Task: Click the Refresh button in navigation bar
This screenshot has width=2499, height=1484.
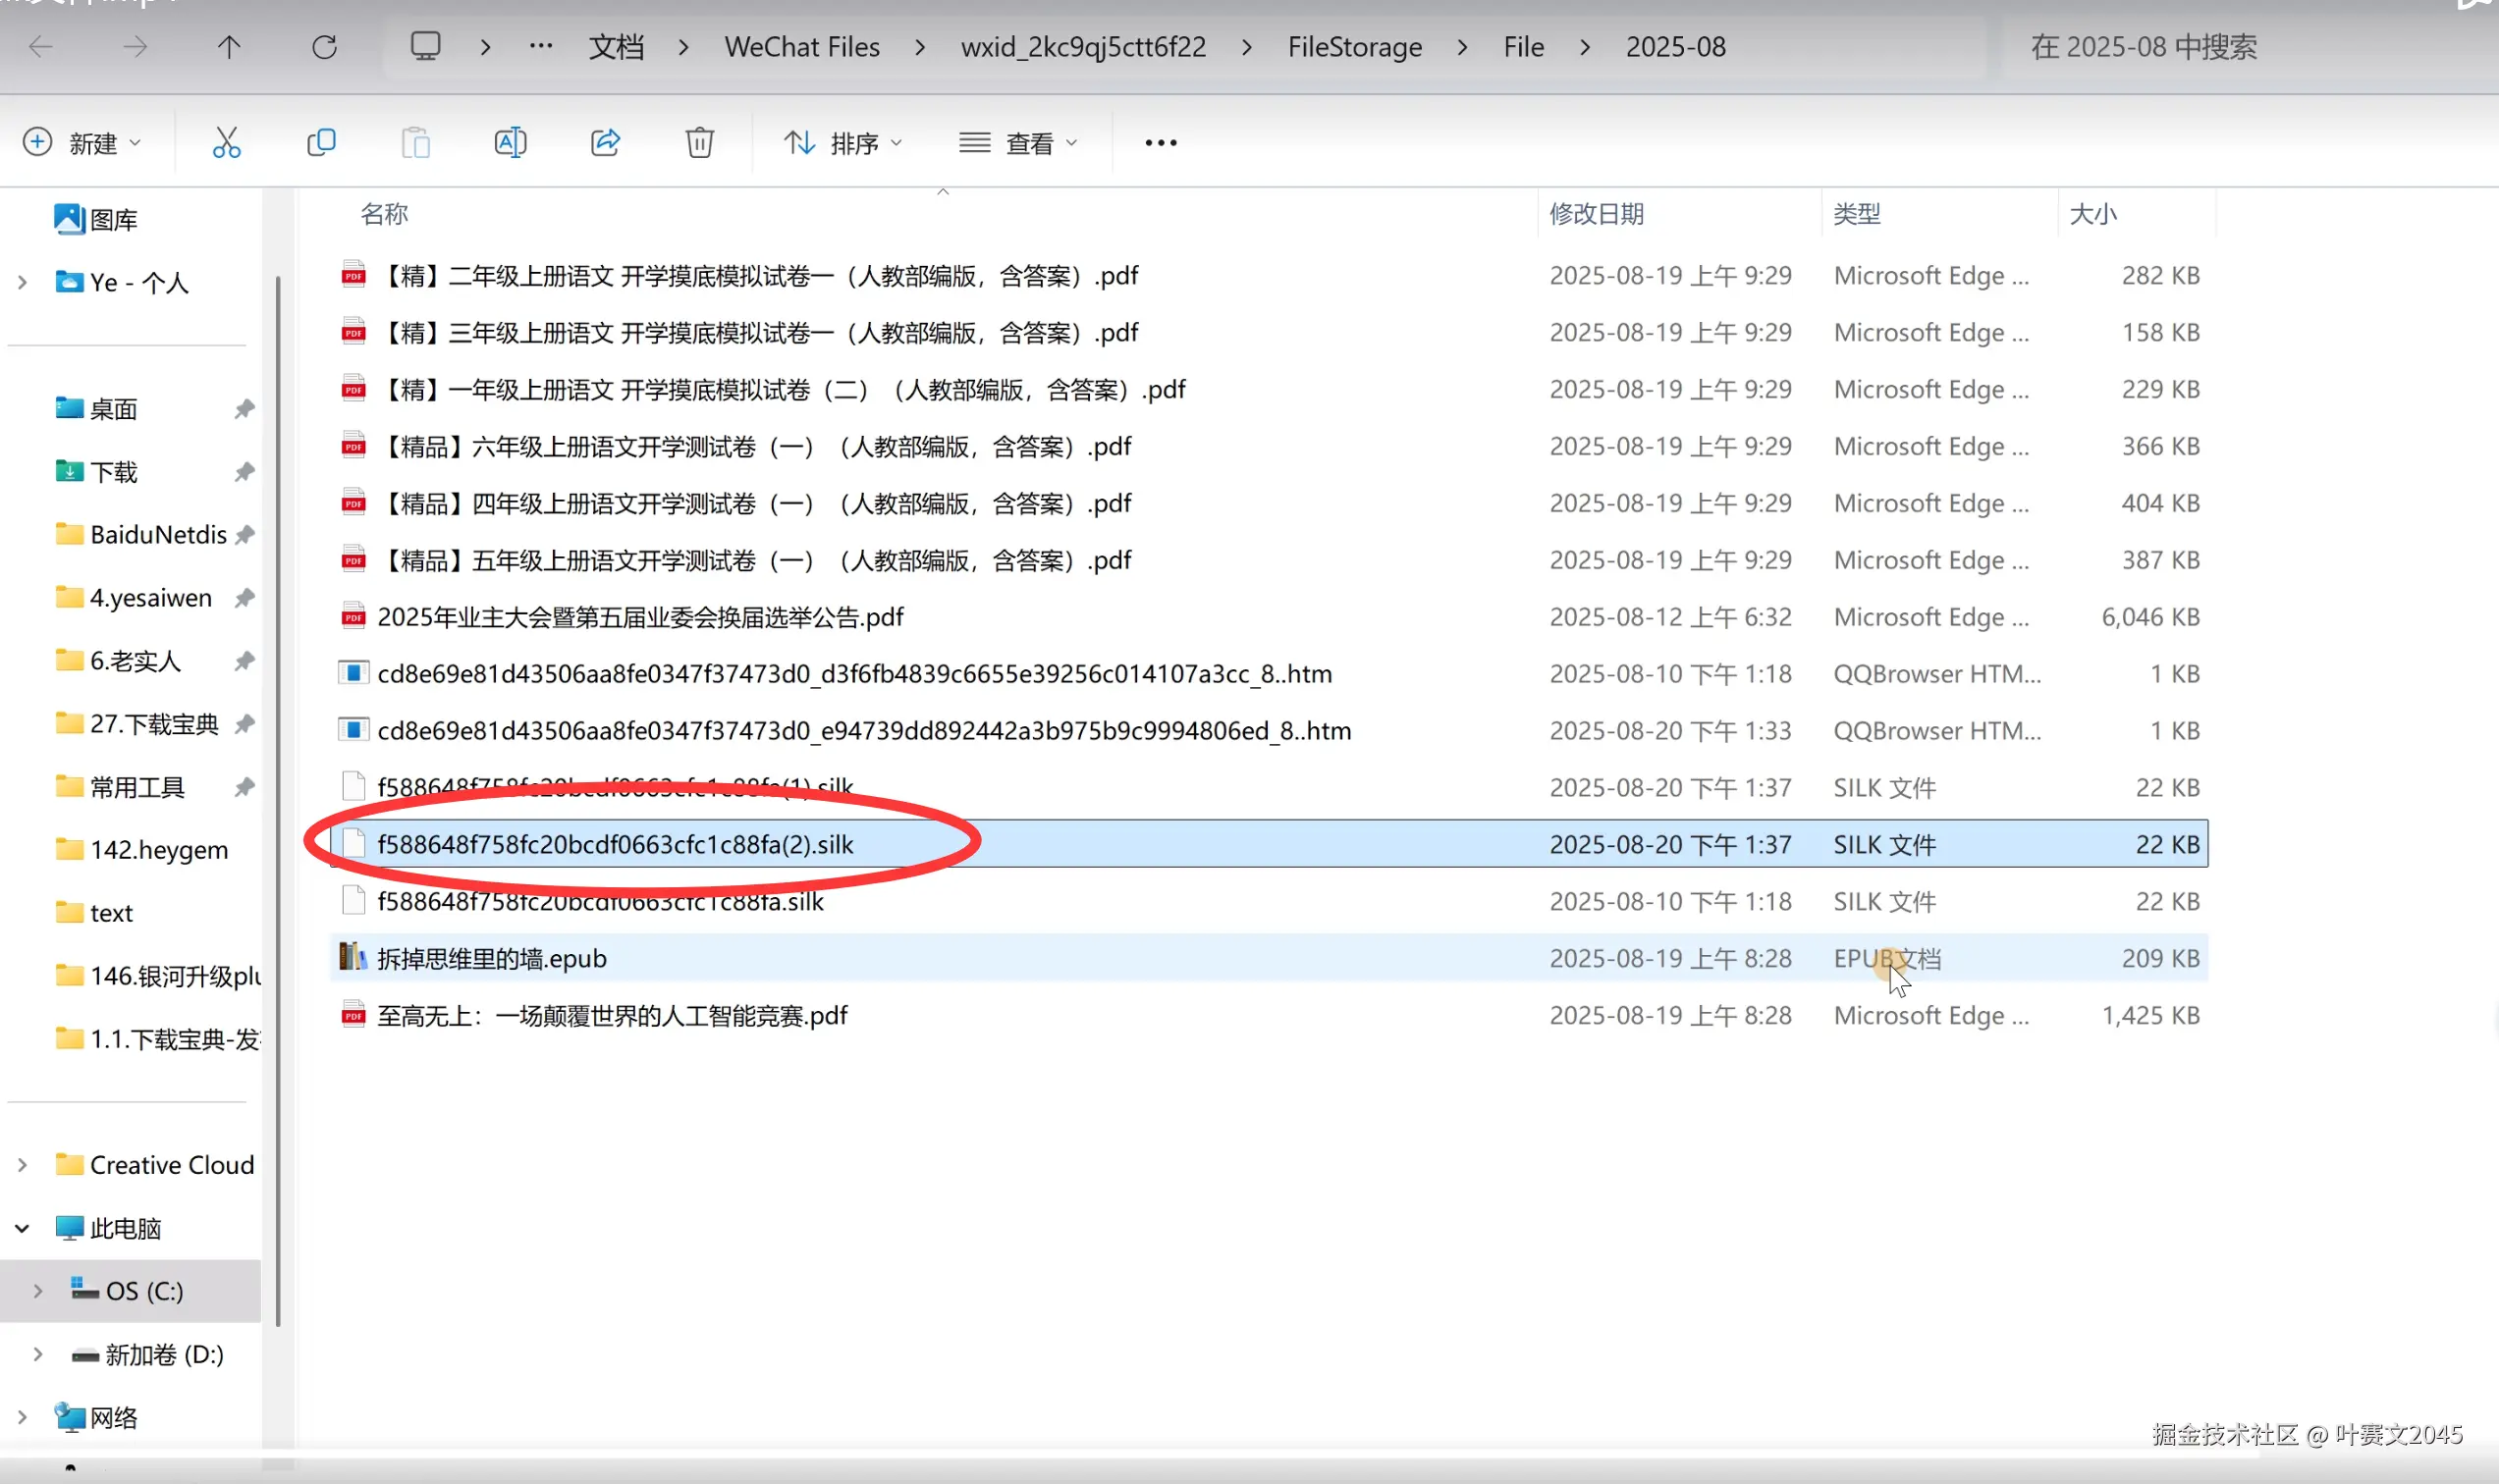Action: point(324,47)
